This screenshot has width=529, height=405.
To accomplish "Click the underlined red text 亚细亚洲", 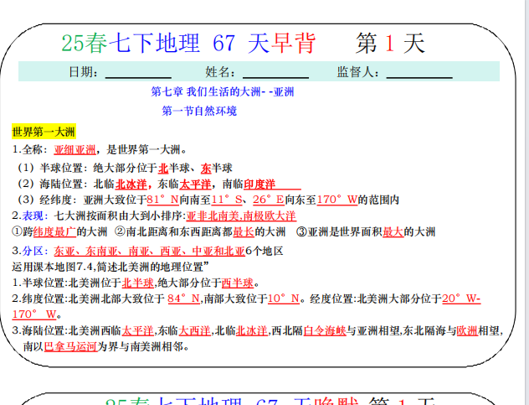I will tap(74, 149).
